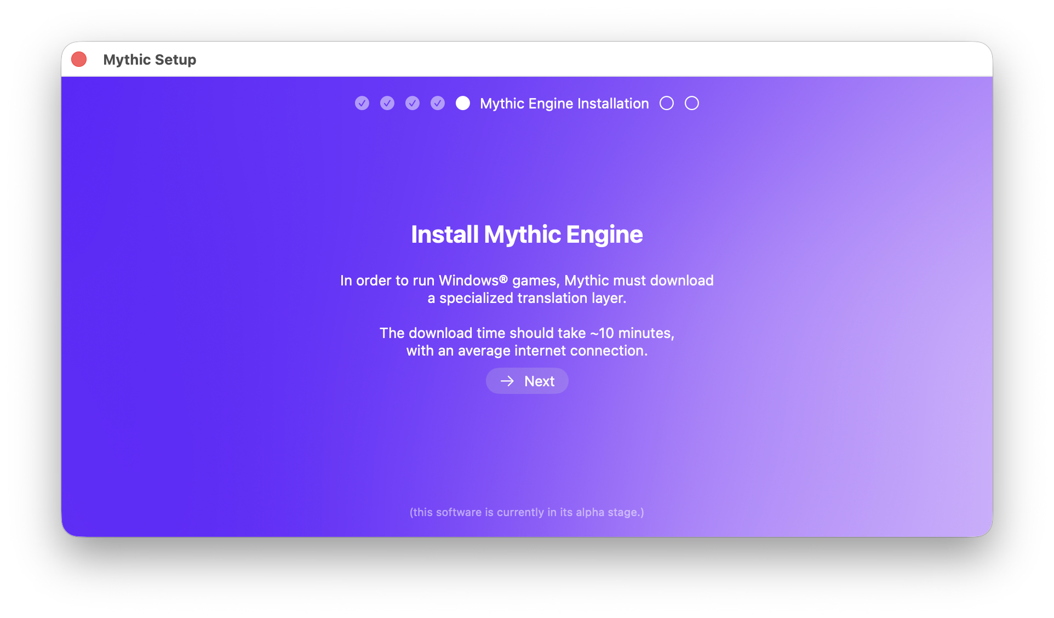
Task: Click the arrow icon inside the Next button
Action: click(508, 380)
